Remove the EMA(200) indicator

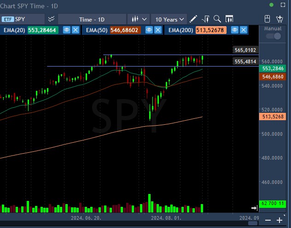point(244,30)
